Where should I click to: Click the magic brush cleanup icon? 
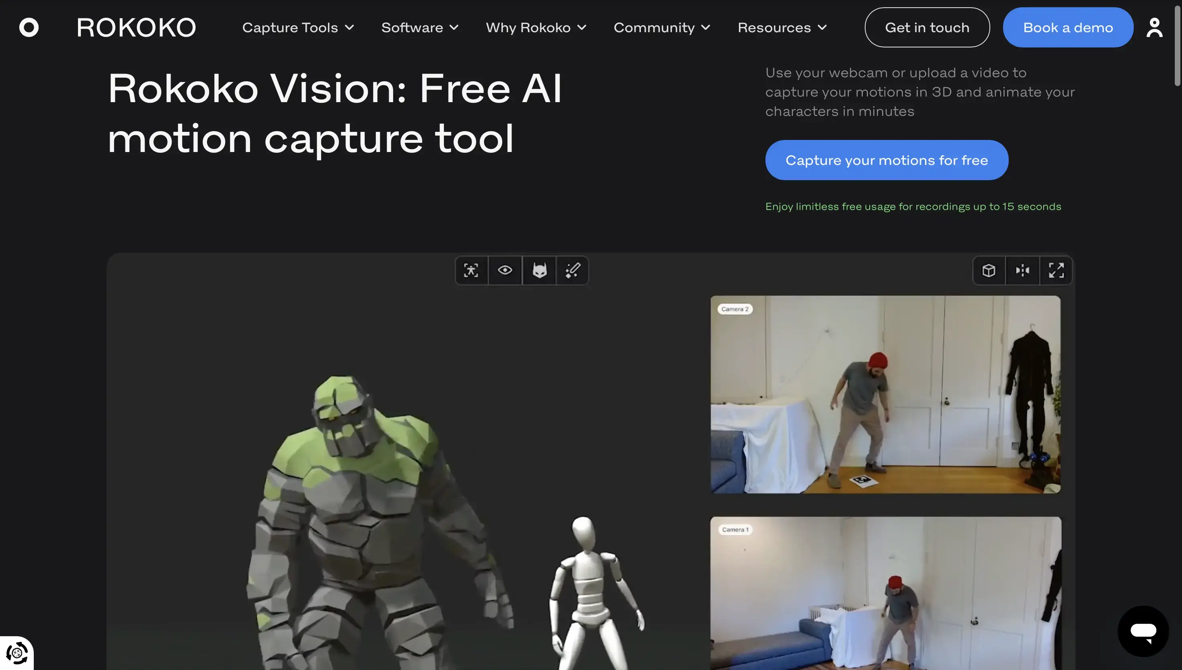click(x=573, y=270)
